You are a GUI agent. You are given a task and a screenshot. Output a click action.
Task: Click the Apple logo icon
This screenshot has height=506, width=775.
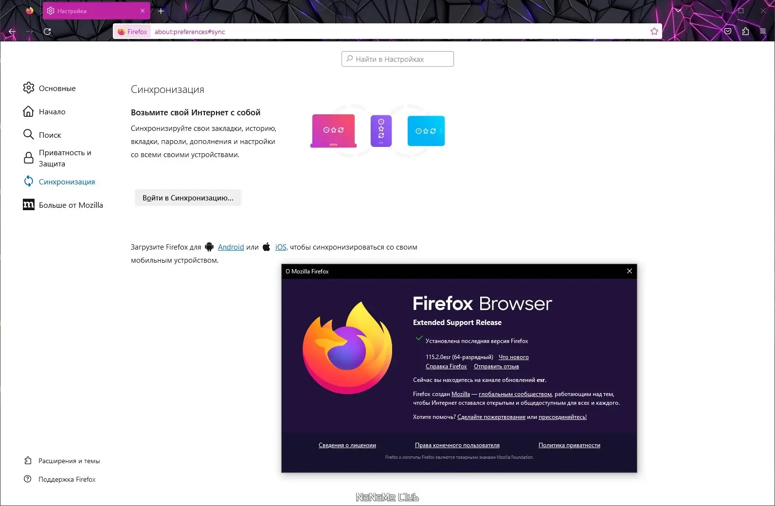click(266, 247)
